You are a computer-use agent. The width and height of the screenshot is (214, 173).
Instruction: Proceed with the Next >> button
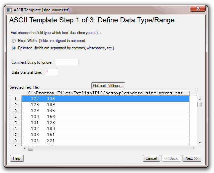point(192,158)
